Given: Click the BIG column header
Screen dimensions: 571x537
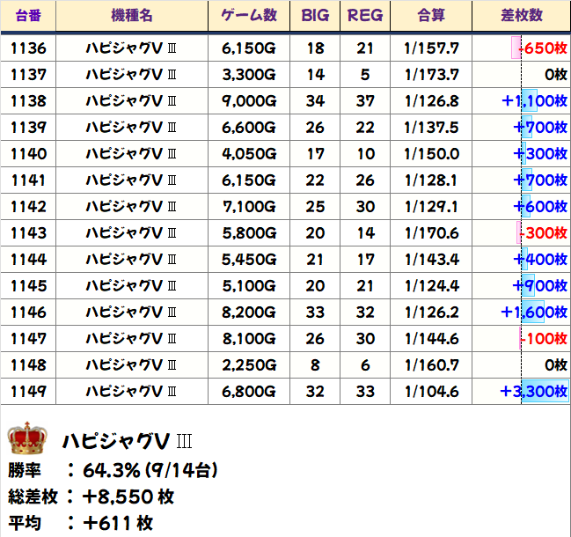Looking at the screenshot, I should point(315,16).
